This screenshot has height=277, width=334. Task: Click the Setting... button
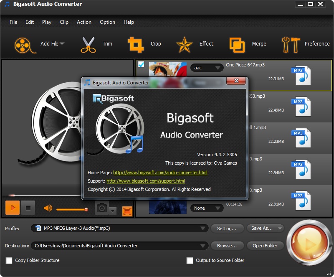pyautogui.click(x=227, y=229)
